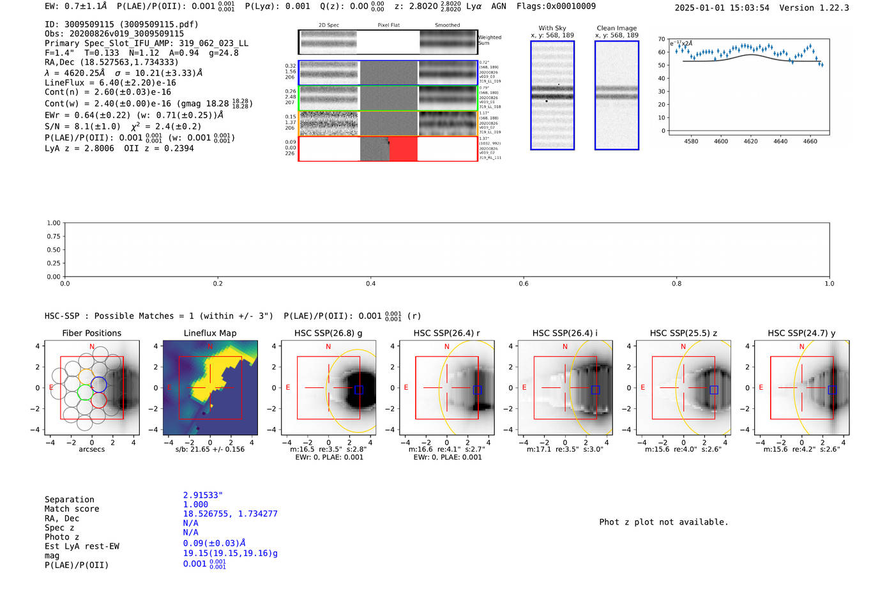Viewport: 894px width, 609px height.
Task: Click the blue fiber circle in Fiber Positions
Action: 98,384
